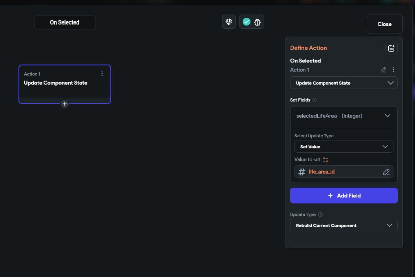Viewport: 415px width, 277px height.
Task: Edit the life_area_id value with pencil icon
Action: coord(386,172)
